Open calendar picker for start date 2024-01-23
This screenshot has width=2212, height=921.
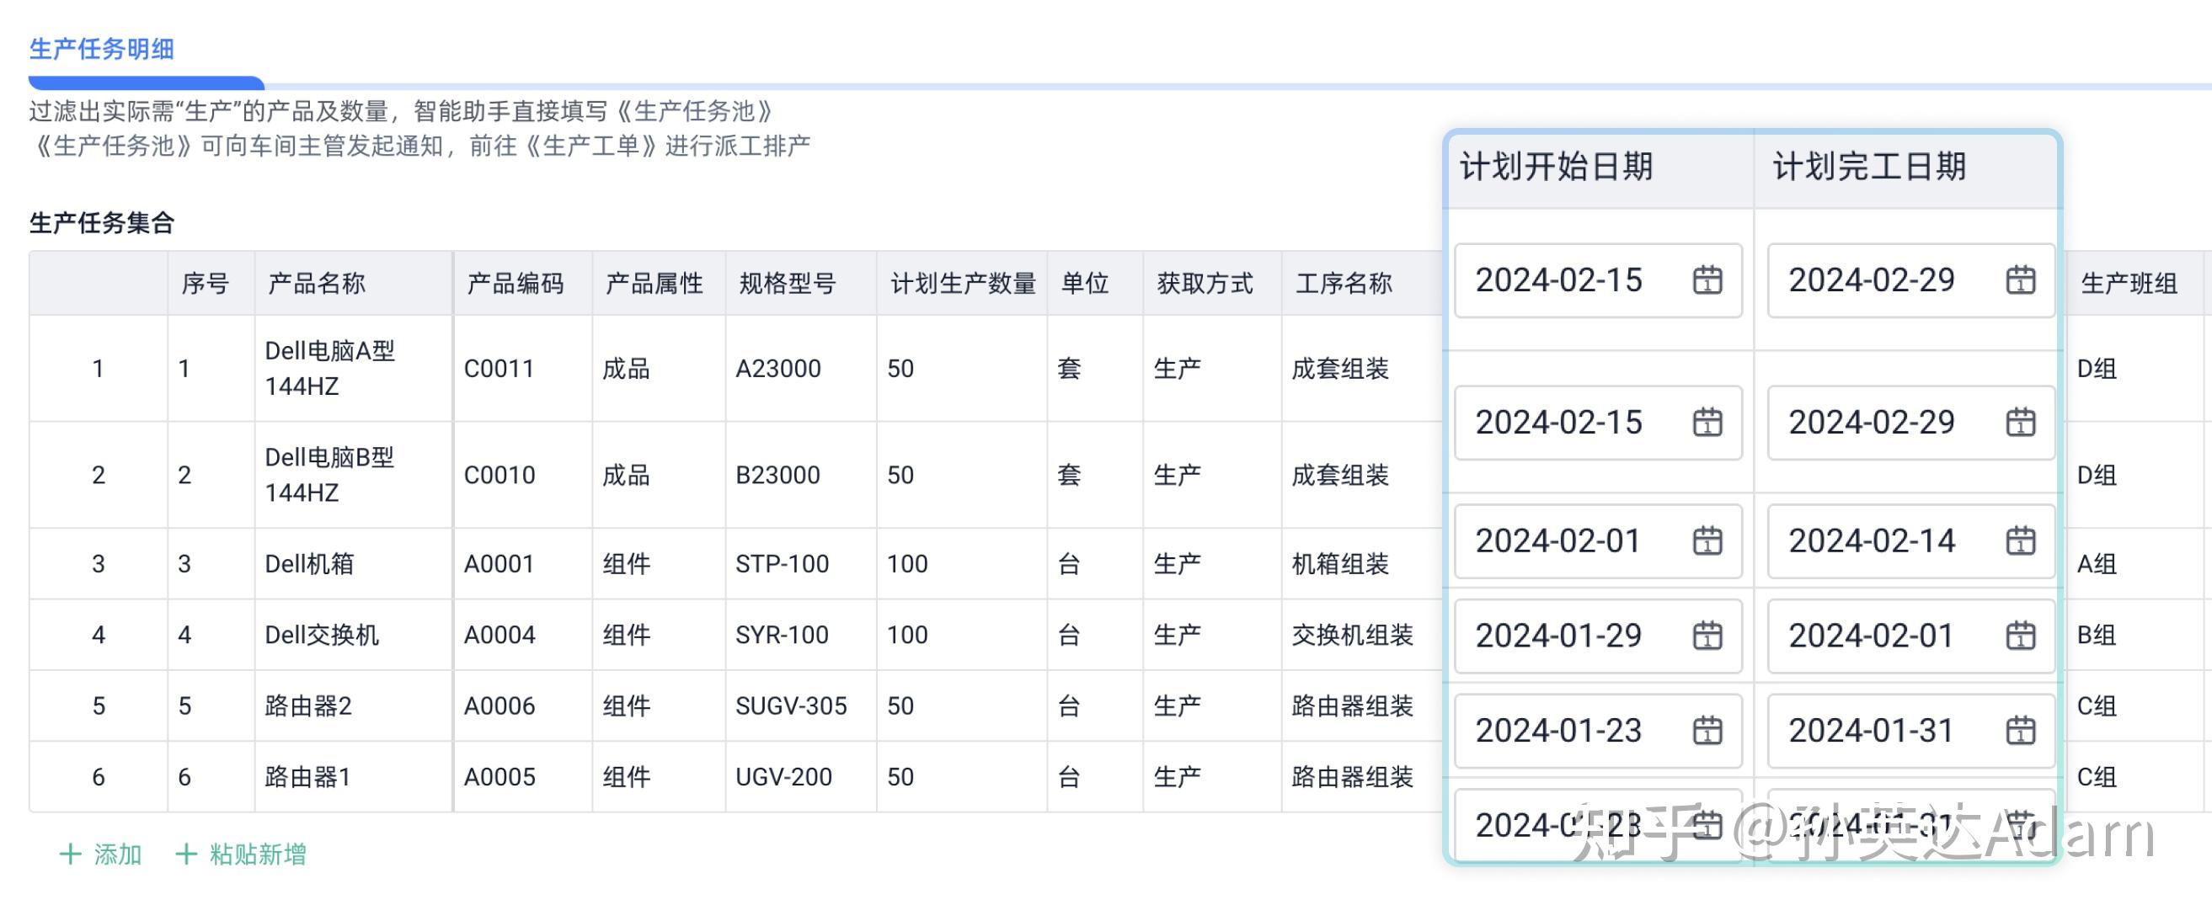pos(1708,731)
